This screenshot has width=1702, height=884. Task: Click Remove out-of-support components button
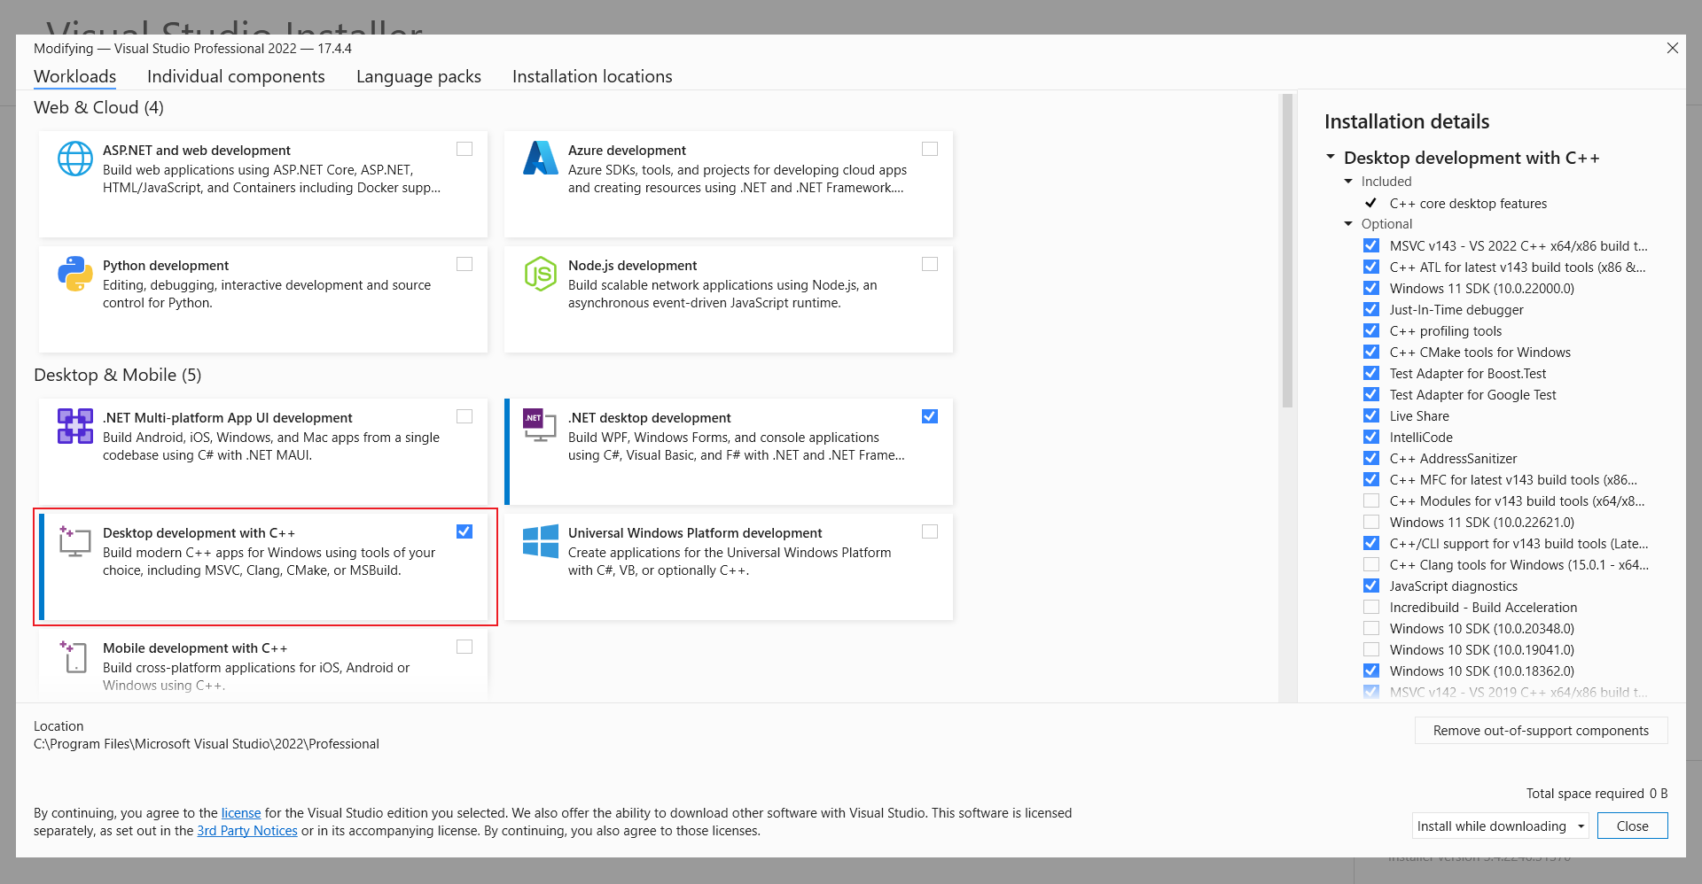1541,730
